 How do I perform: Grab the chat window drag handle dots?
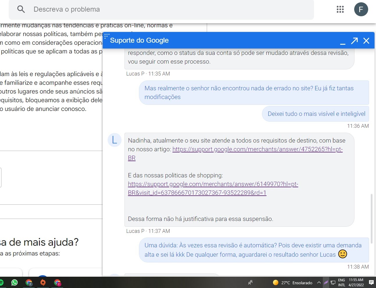click(106, 36)
